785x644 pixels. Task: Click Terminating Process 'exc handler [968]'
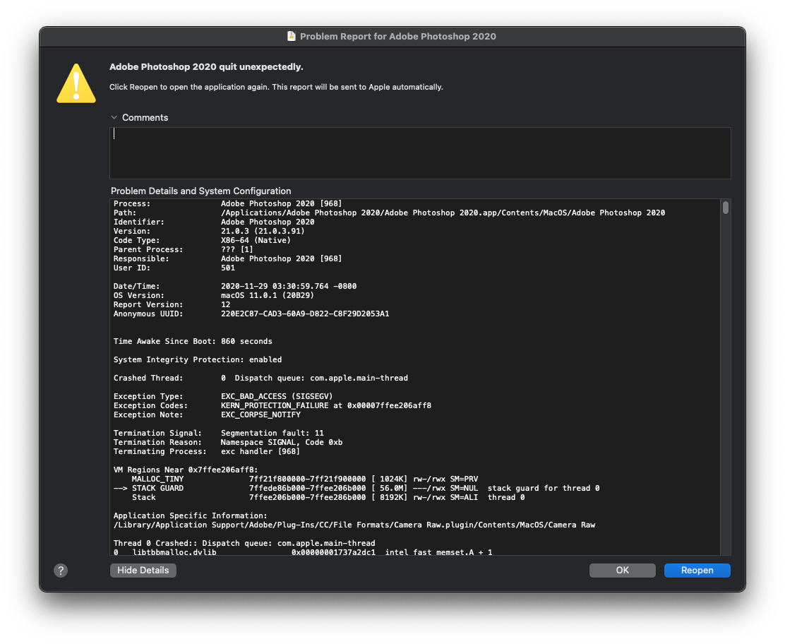pyautogui.click(x=260, y=452)
